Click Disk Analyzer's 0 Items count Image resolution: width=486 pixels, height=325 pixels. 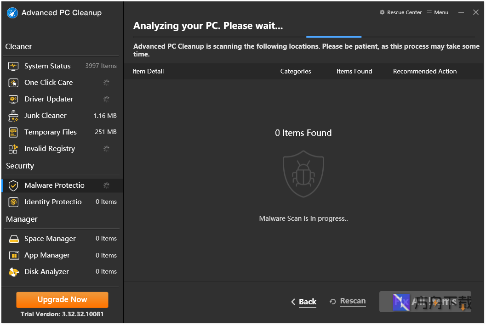point(106,271)
